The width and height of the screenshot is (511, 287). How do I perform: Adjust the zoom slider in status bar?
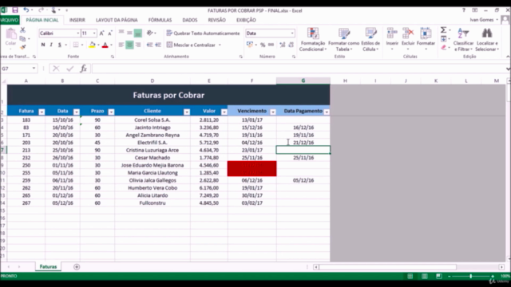470,276
